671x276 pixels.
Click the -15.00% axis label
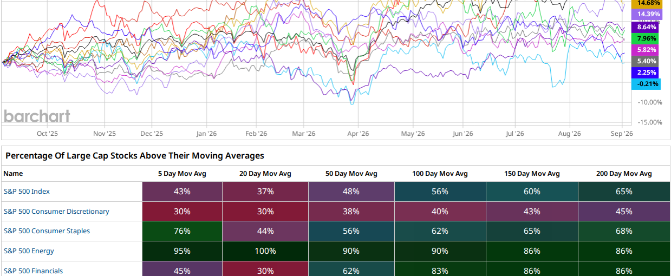tap(650, 122)
